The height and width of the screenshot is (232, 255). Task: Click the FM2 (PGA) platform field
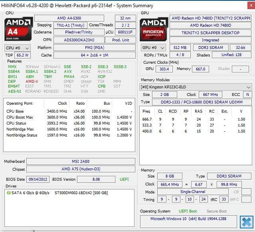coord(95,48)
